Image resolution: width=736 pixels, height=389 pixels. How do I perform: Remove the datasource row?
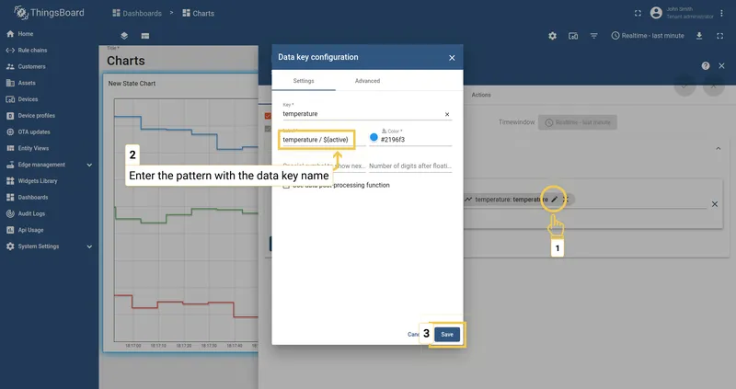715,204
